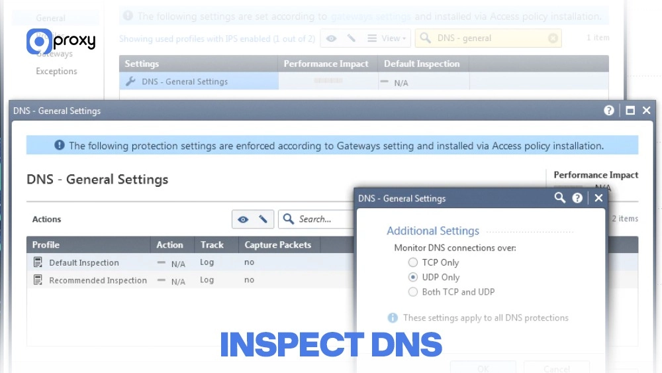The width and height of the screenshot is (662, 373).
Task: Sort by the Action column header
Action: [x=172, y=244]
